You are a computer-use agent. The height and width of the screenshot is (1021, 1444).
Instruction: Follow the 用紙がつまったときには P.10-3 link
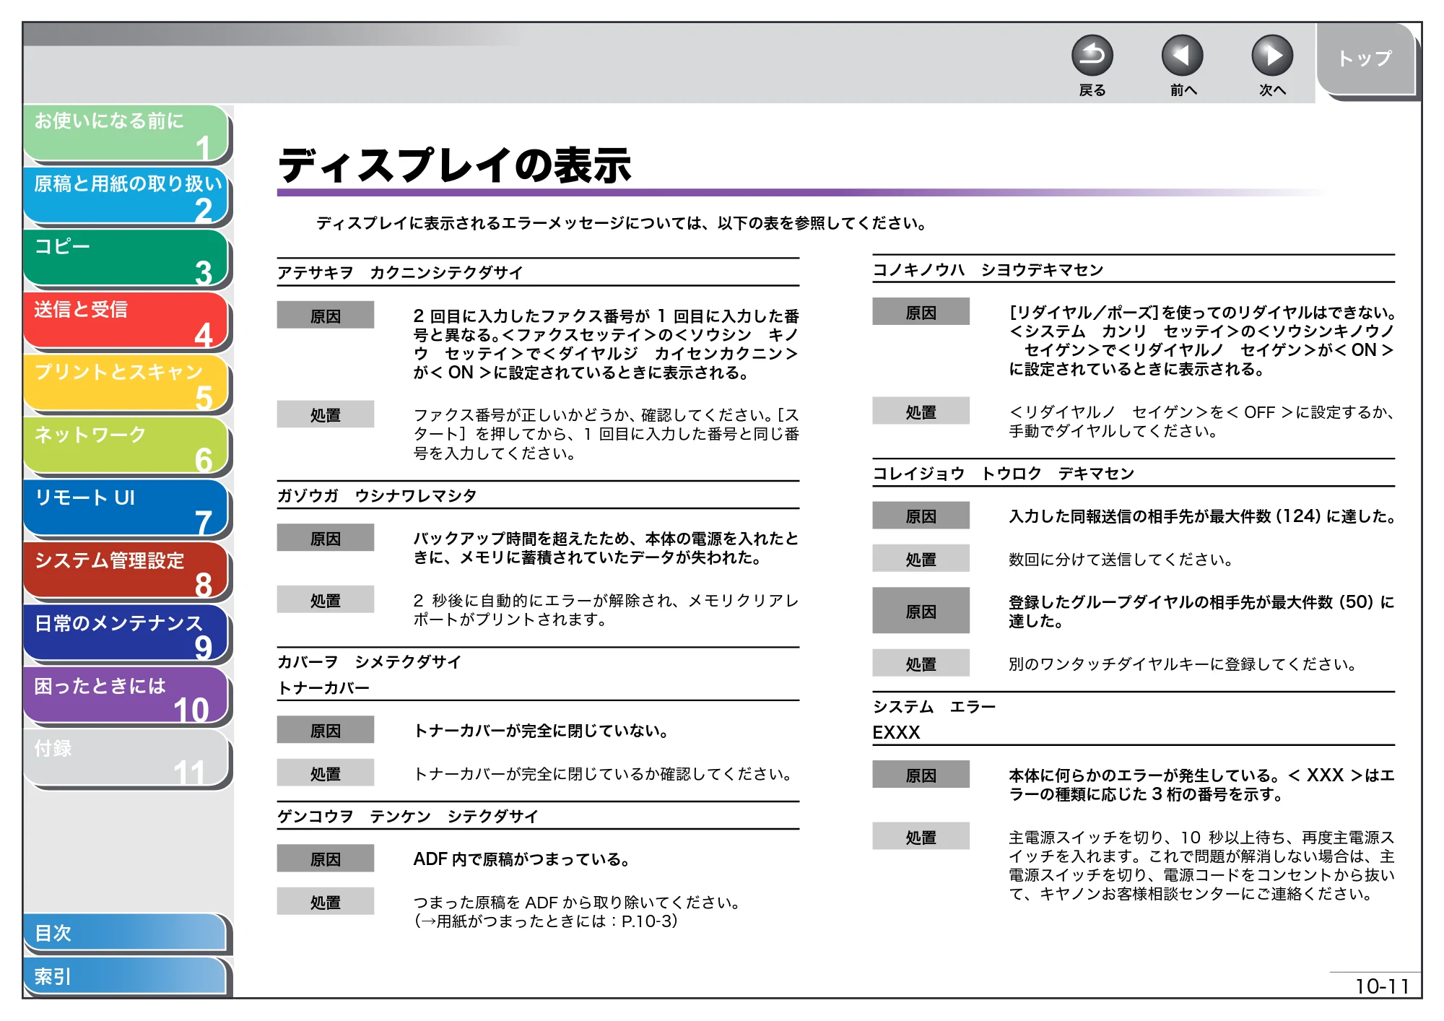[546, 921]
